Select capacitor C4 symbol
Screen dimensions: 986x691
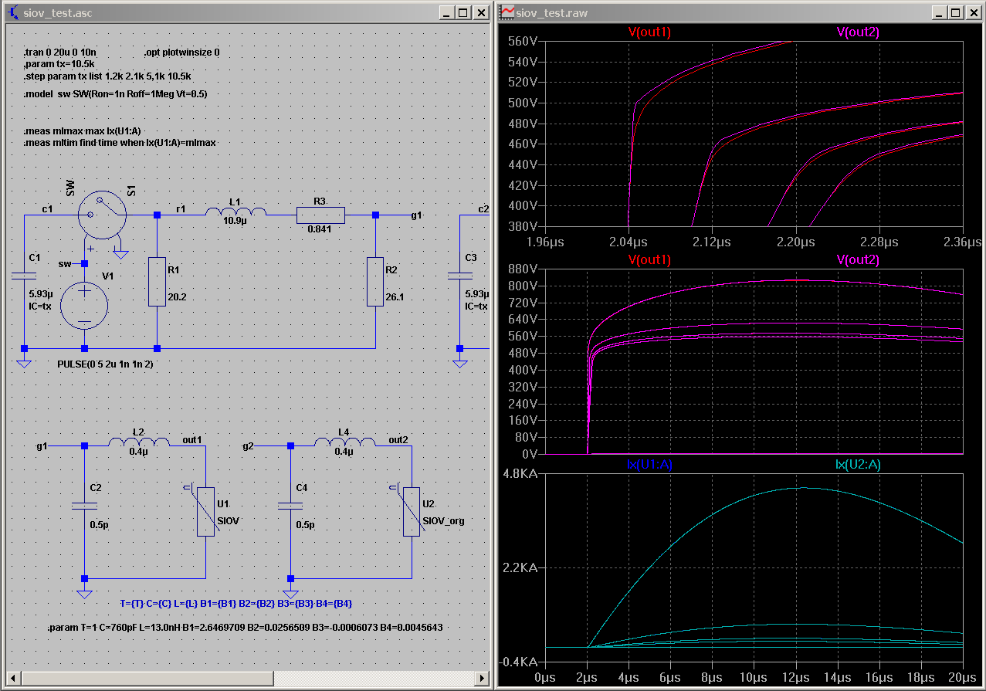(x=290, y=506)
